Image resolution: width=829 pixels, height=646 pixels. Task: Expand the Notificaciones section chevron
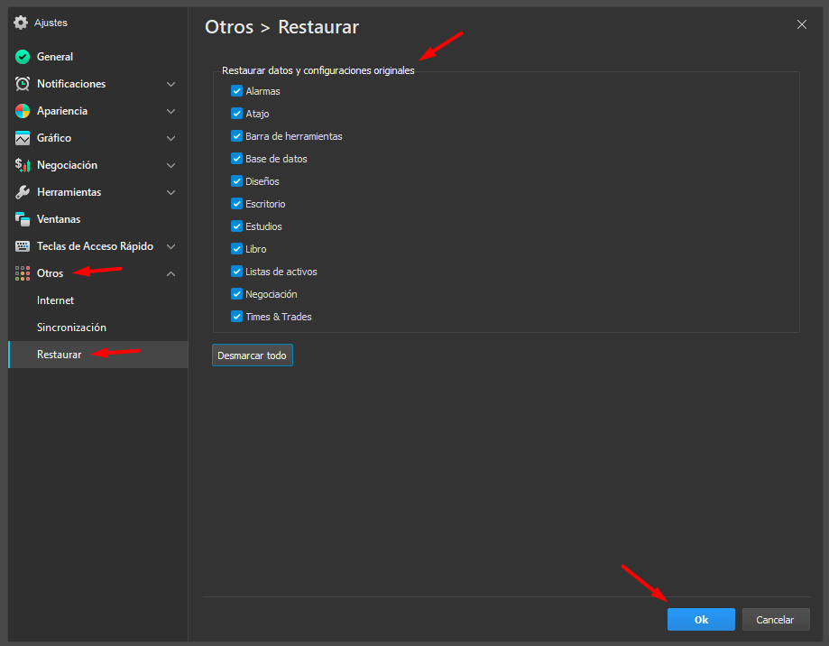click(171, 84)
